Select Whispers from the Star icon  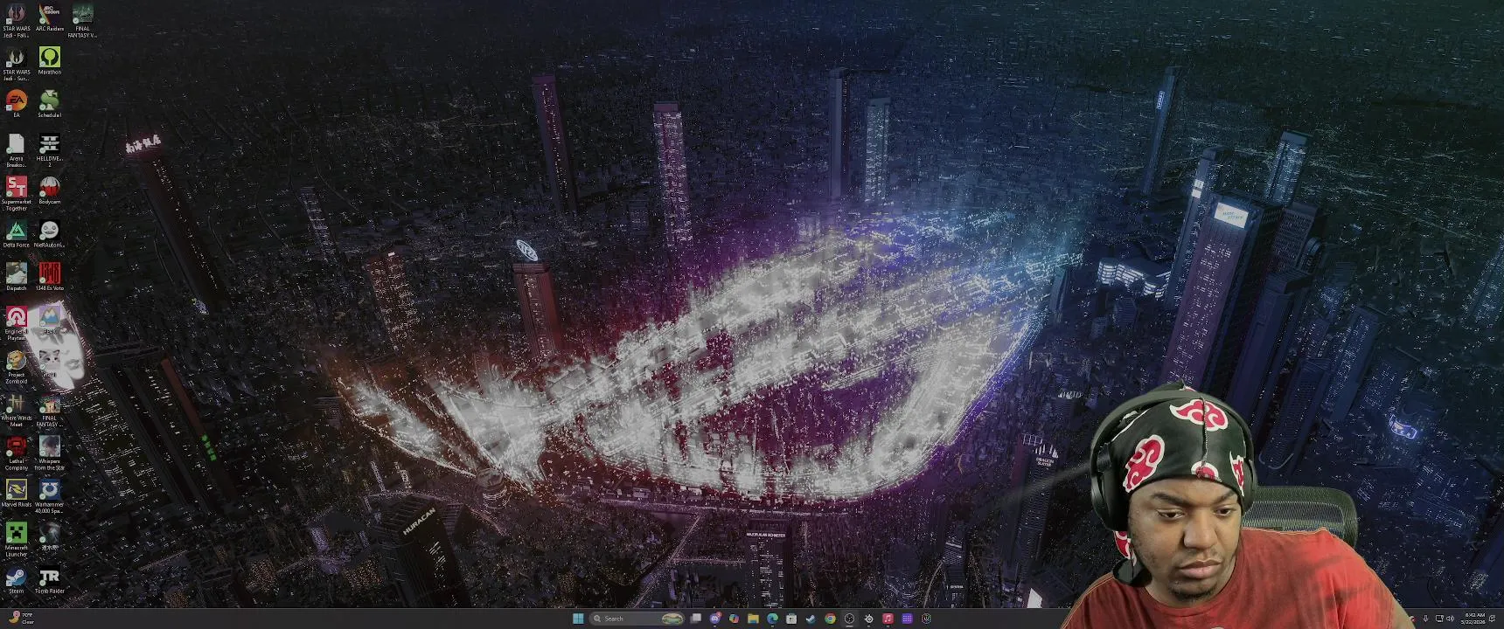50,453
